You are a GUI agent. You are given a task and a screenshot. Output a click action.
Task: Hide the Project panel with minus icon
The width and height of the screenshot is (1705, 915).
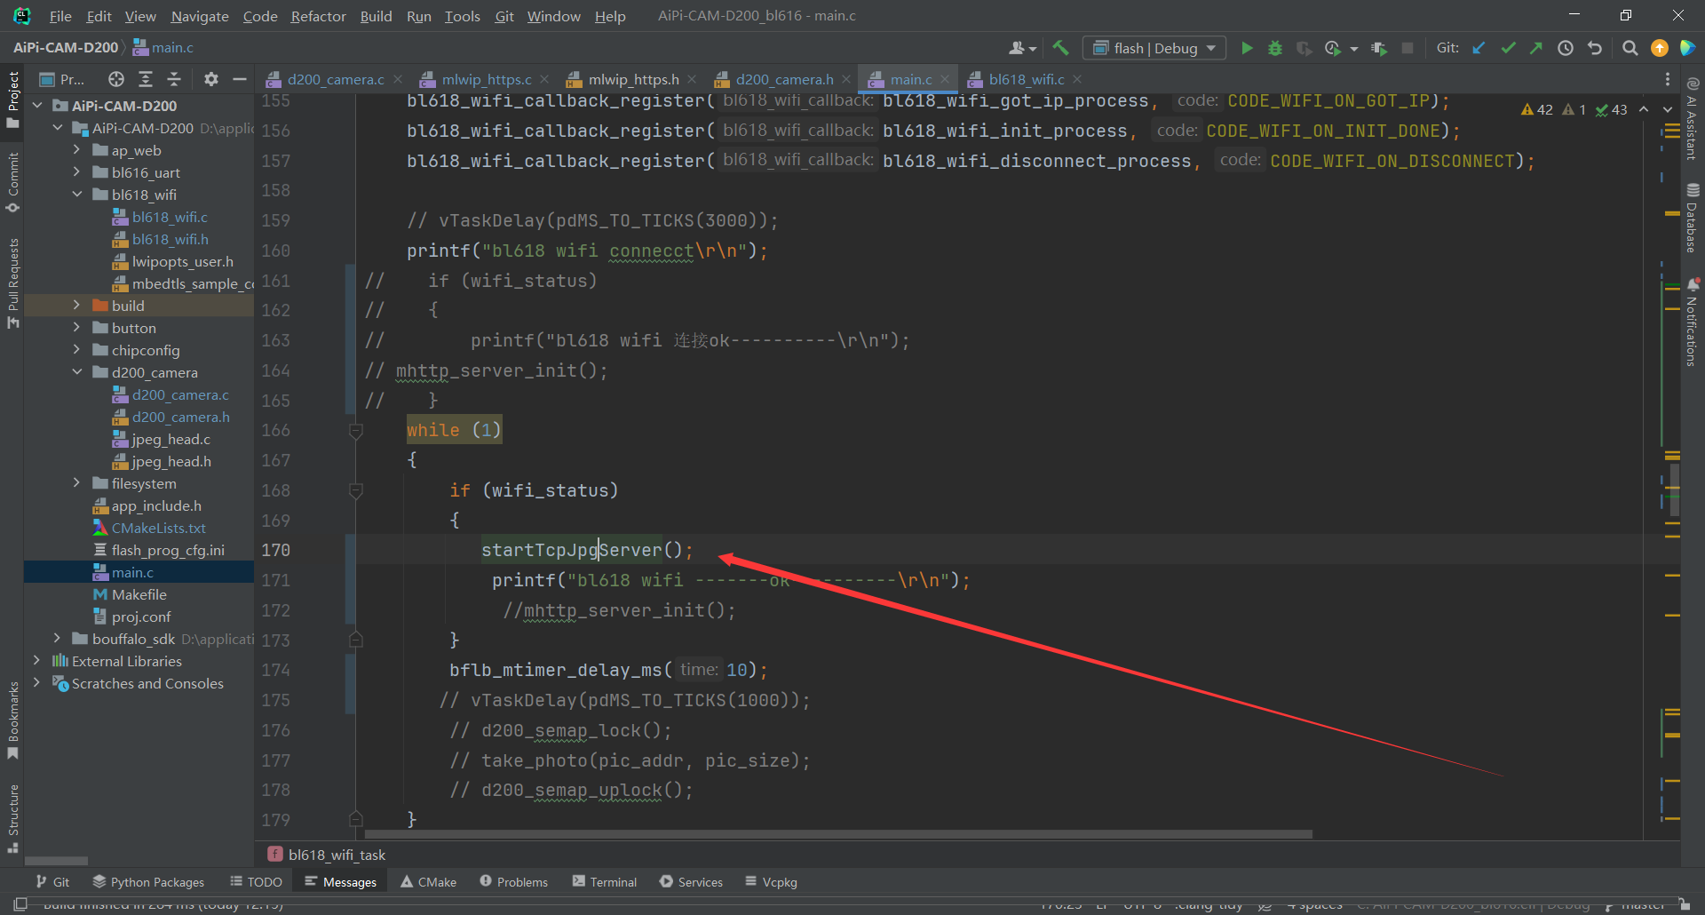click(x=239, y=79)
